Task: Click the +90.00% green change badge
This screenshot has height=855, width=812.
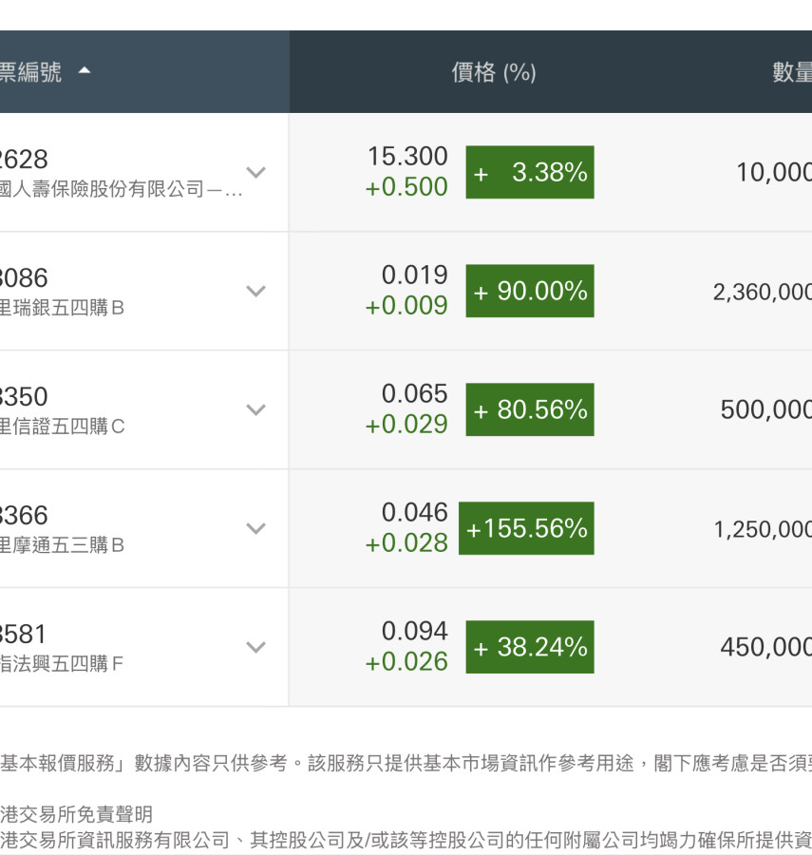Action: tap(529, 291)
